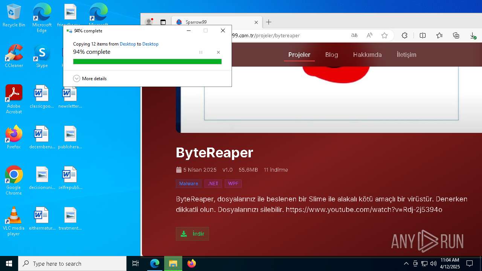Open the volume control in tray
482x271 pixels.
tap(433, 263)
